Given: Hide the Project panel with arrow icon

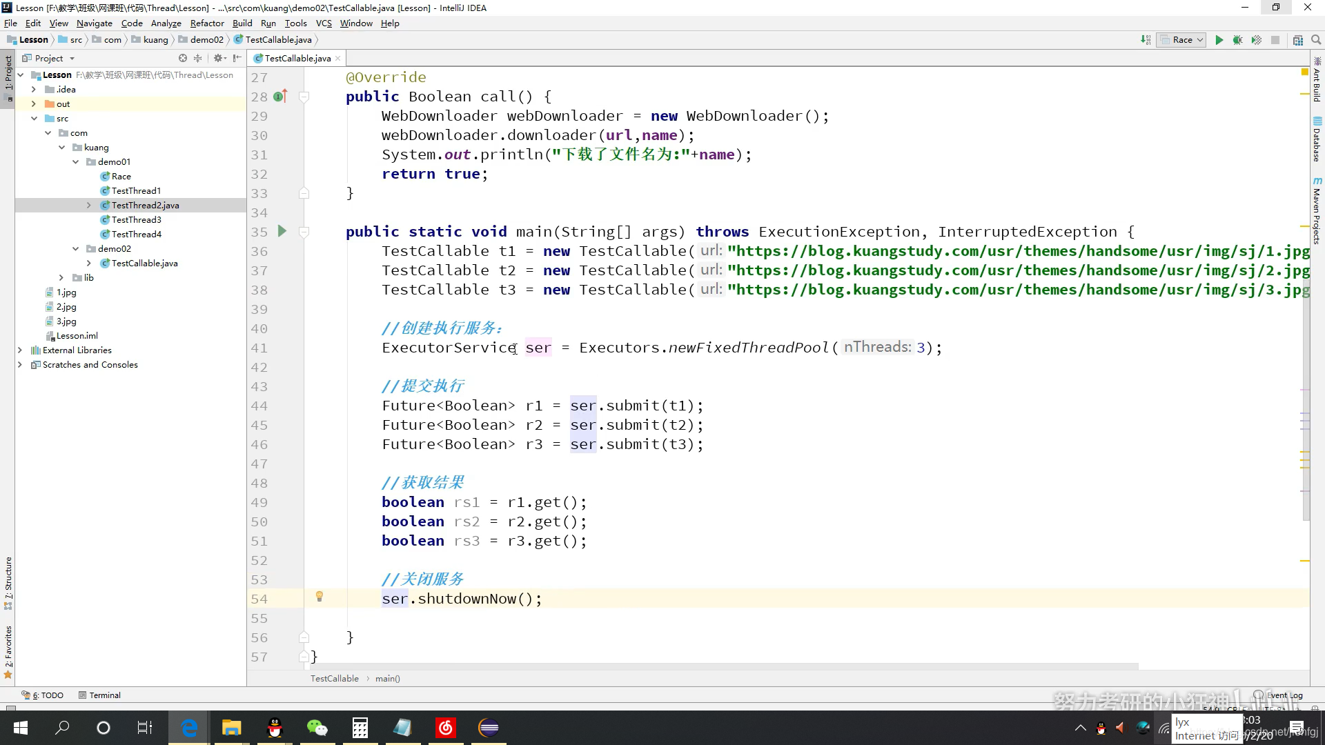Looking at the screenshot, I should pos(237,59).
